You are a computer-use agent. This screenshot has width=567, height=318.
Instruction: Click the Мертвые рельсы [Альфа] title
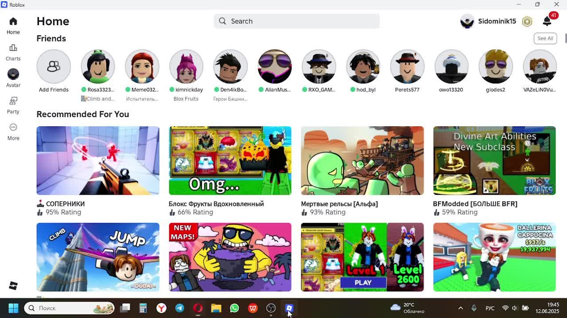coord(339,204)
